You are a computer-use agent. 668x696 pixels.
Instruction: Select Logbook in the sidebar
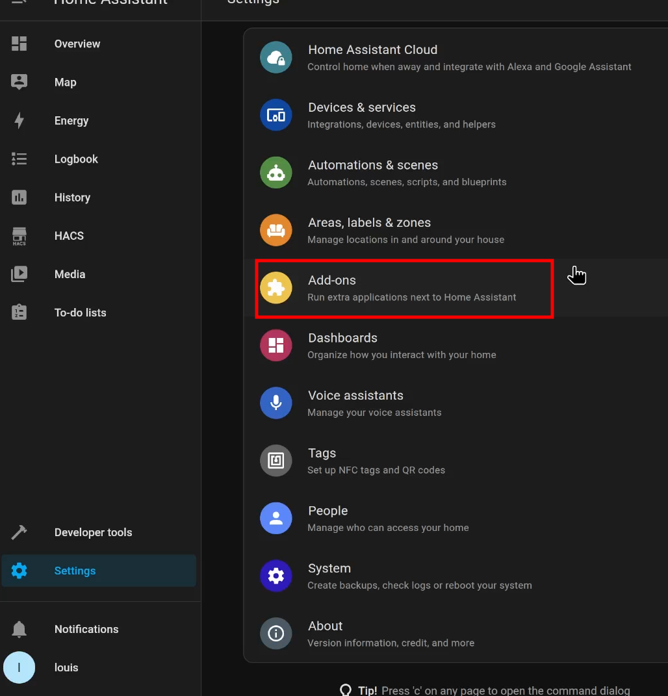[76, 159]
